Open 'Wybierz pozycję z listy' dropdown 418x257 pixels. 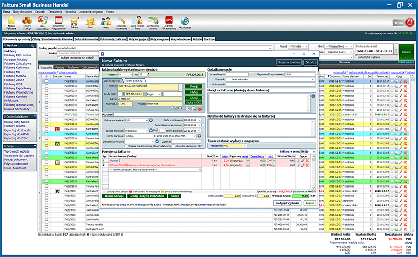(x=155, y=170)
